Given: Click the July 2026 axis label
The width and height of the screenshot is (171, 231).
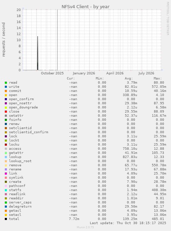Looking at the screenshot, I should tap(146, 73).
